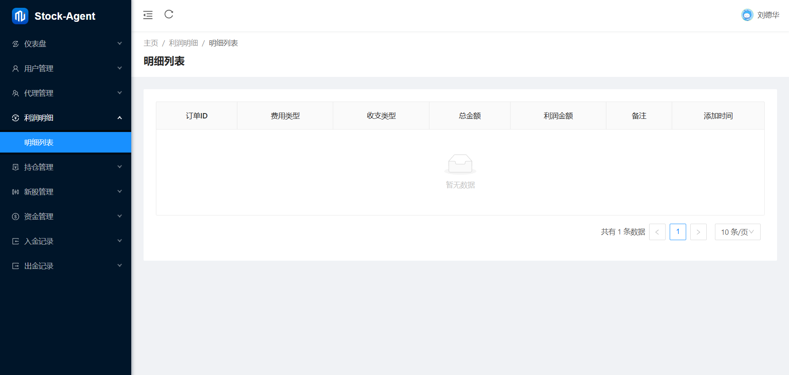Open the 10 条/页 page size dropdown

737,232
